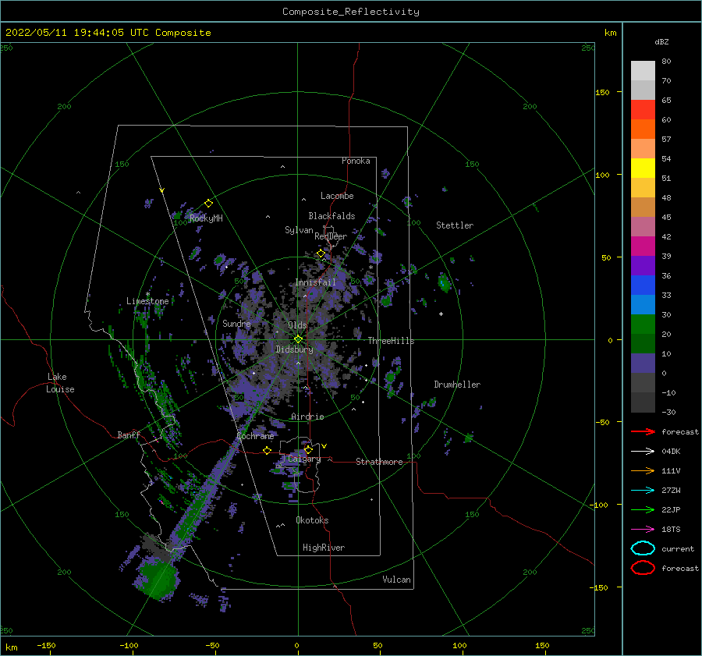Click the 18TS legend label
Image resolution: width=702 pixels, height=656 pixels.
pos(671,530)
